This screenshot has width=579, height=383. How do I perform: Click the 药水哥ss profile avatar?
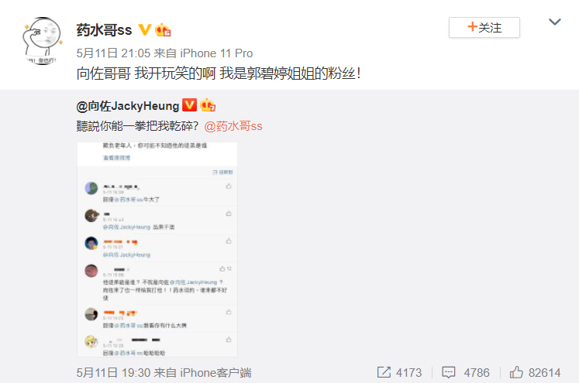[42, 40]
